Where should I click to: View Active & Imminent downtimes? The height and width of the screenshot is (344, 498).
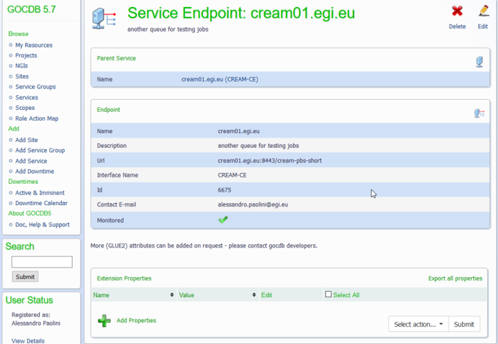pos(40,193)
